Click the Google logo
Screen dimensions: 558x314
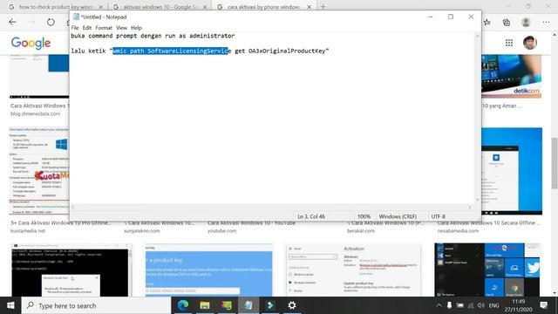click(x=31, y=43)
